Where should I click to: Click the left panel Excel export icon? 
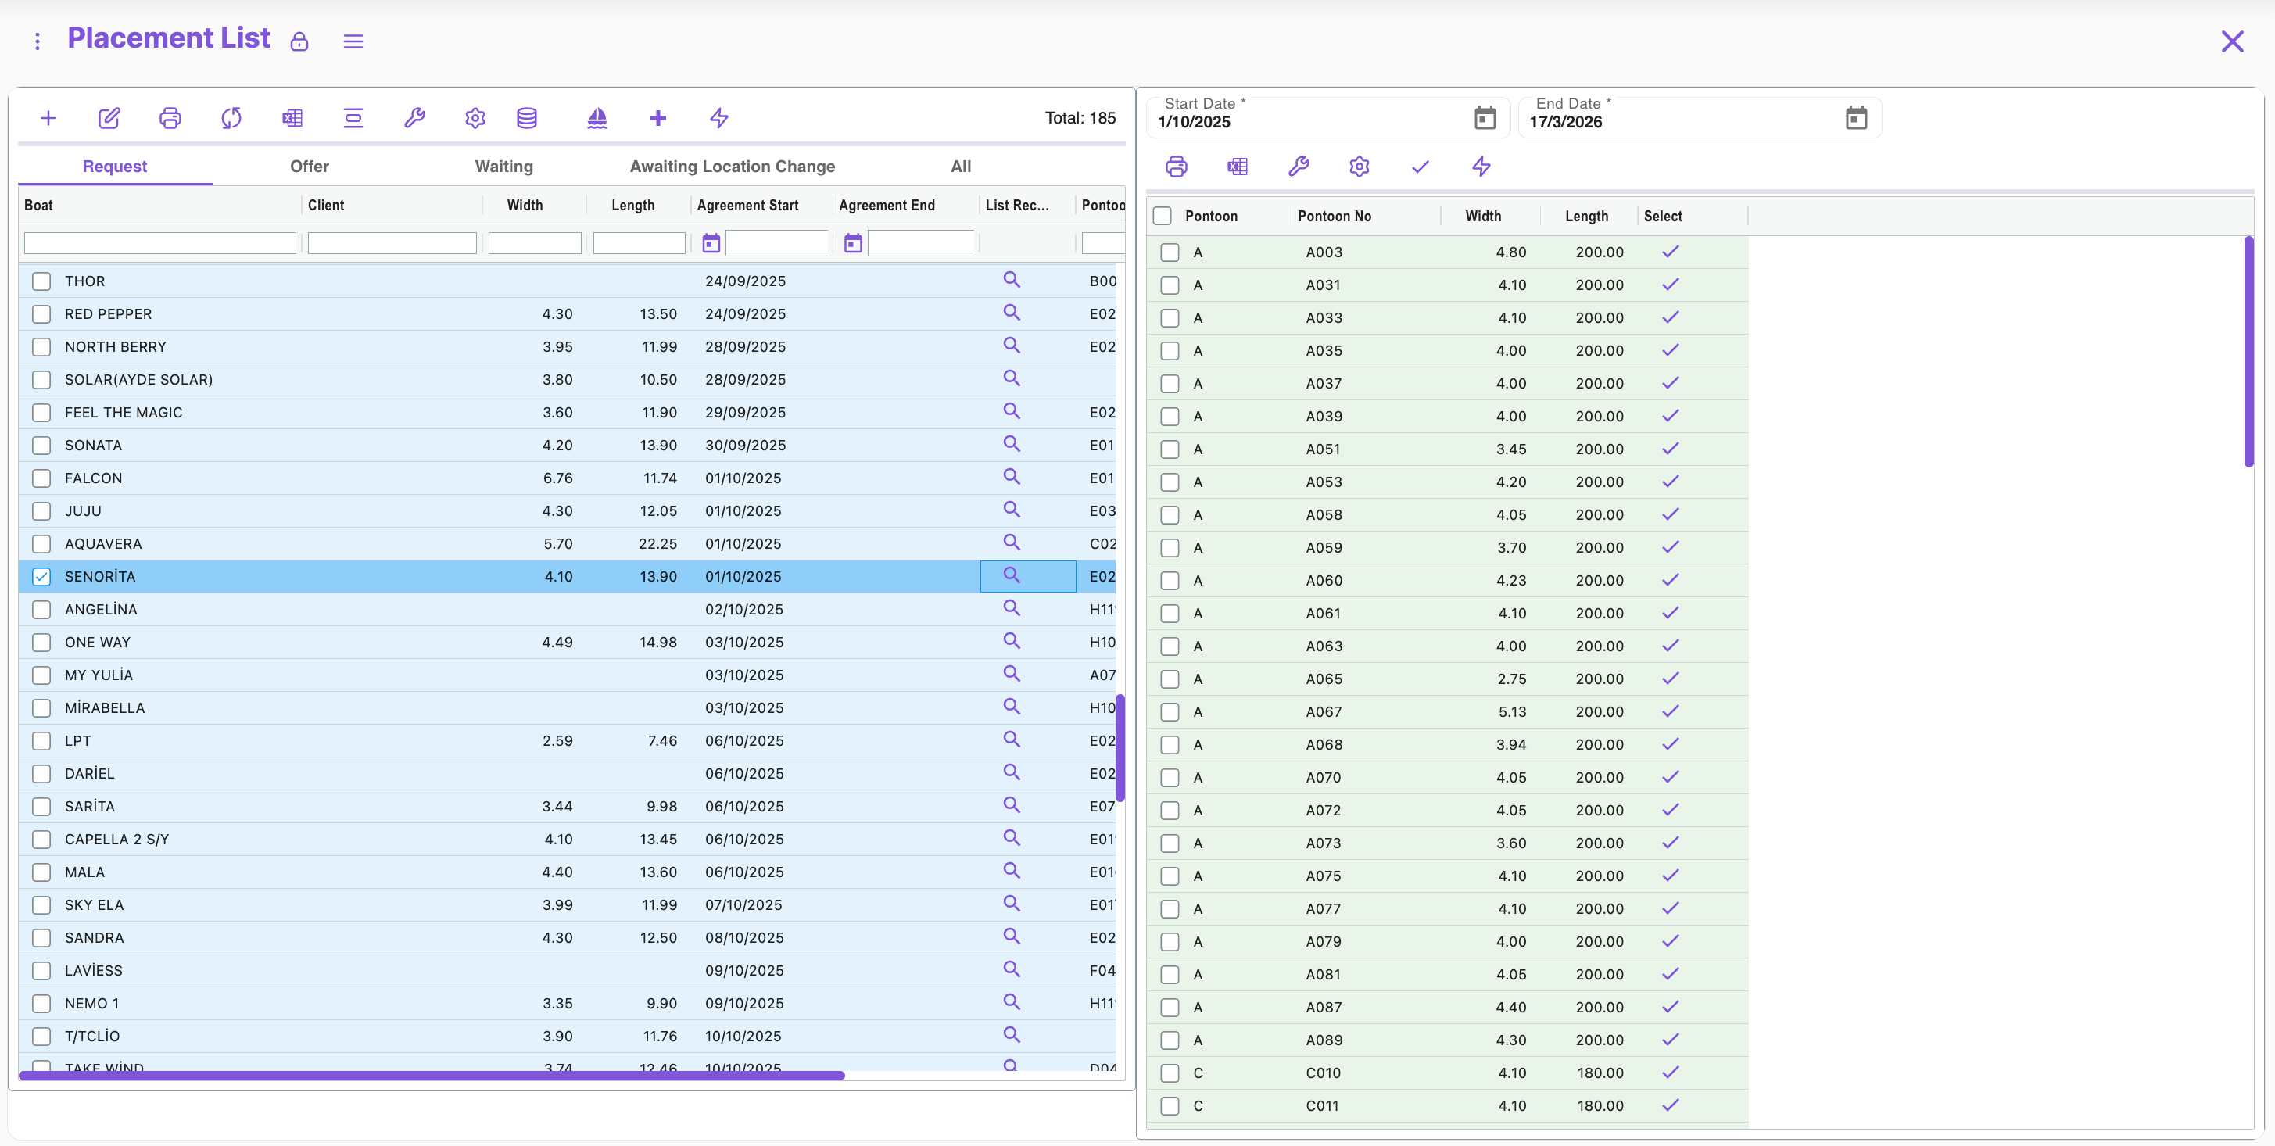point(292,117)
